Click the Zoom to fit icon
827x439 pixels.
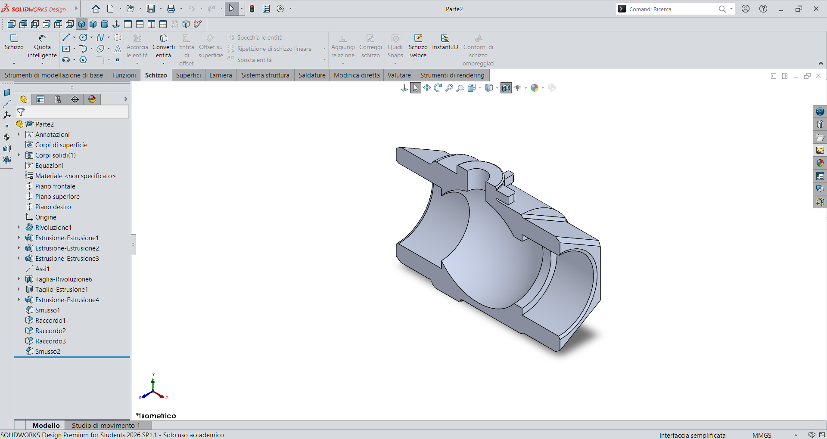tap(449, 88)
